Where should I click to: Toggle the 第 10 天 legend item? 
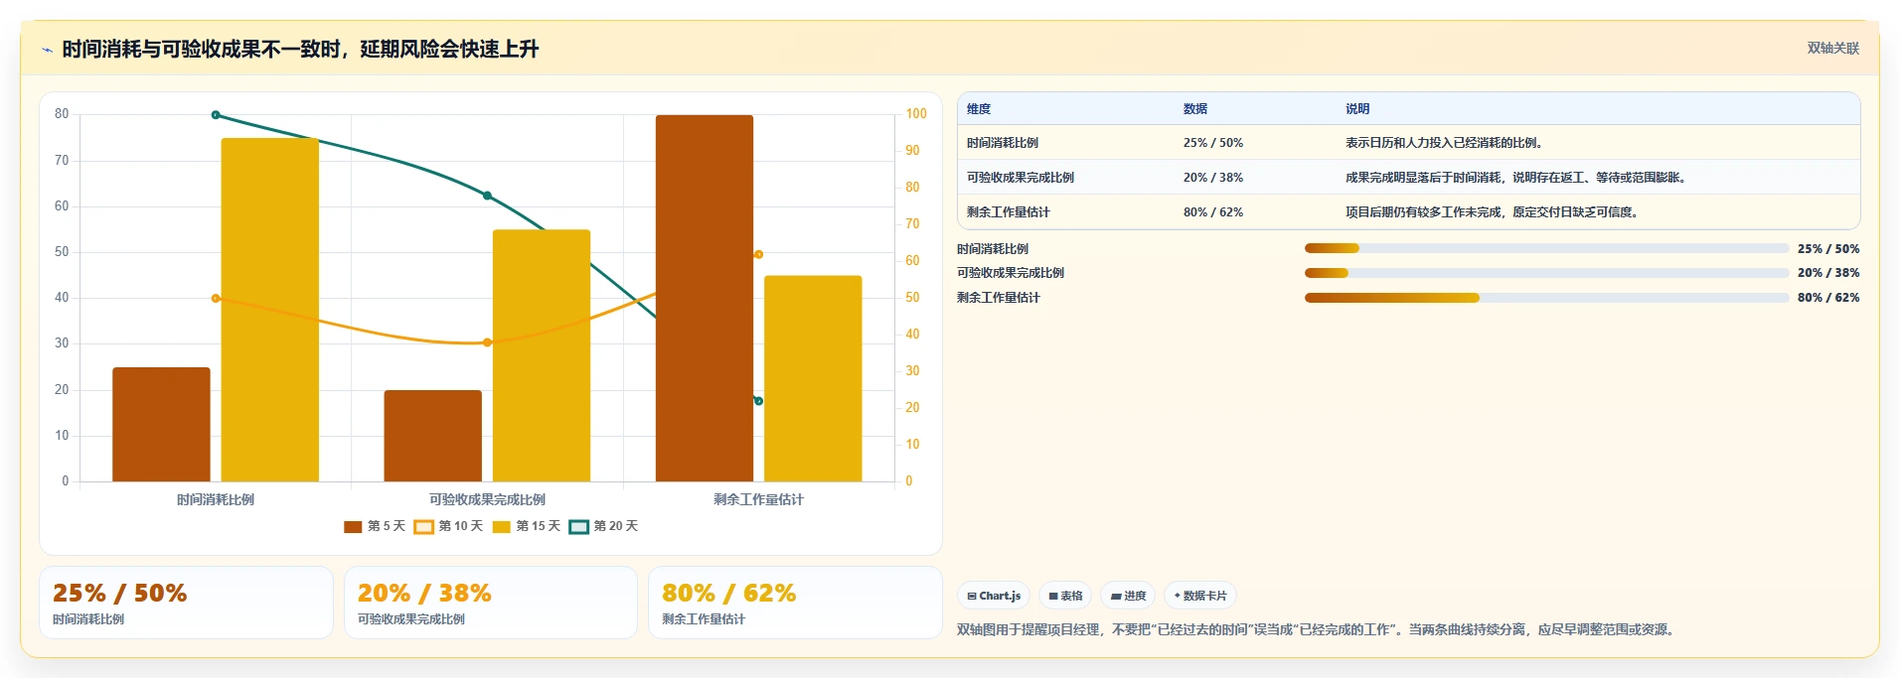pos(448,526)
